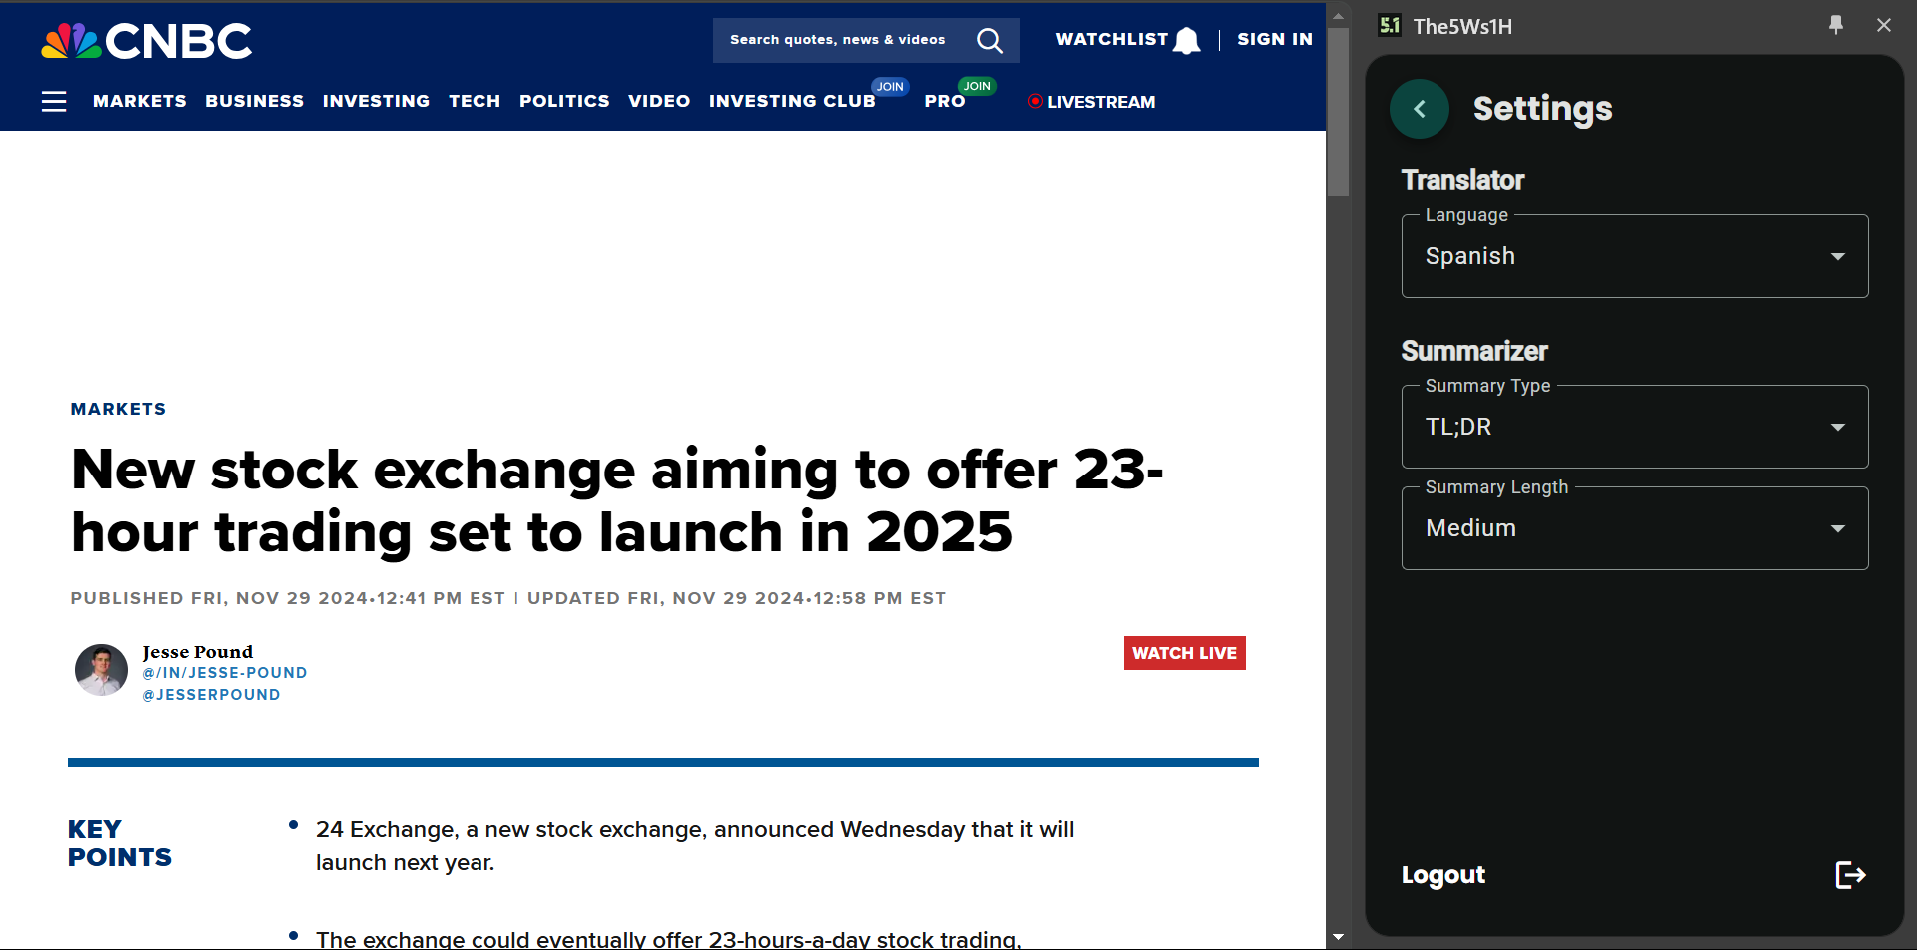Open @JESSERPOUND Twitter link
Viewport: 1917px width, 950px height.
click(211, 695)
